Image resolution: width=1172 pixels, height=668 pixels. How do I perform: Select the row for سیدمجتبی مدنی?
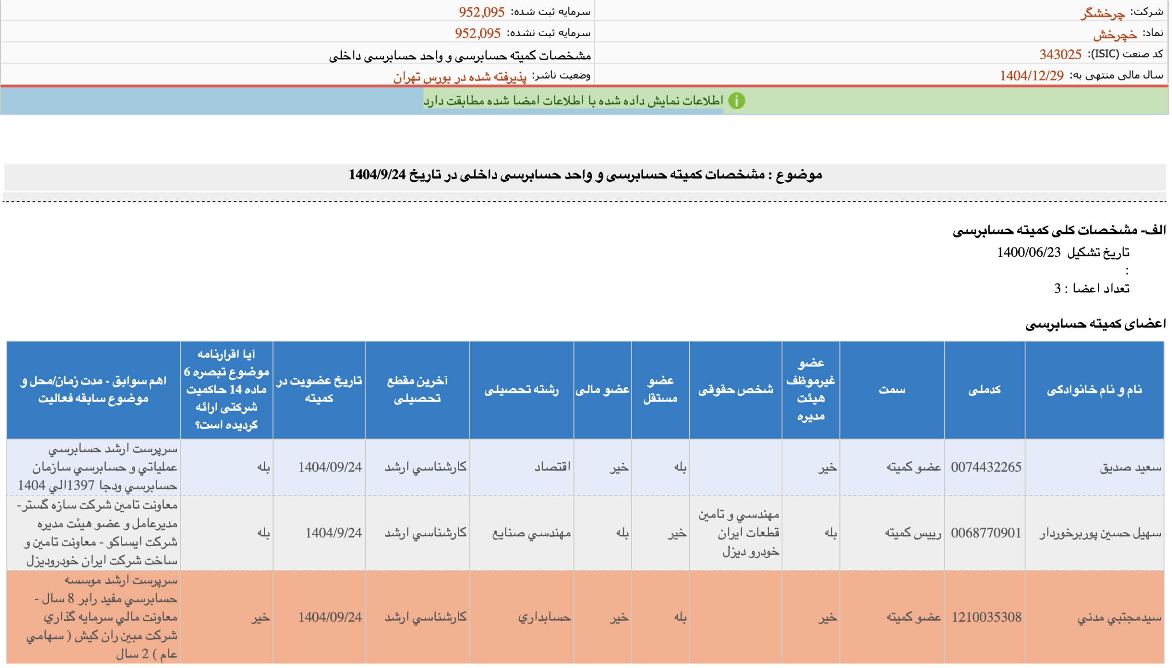tap(1119, 618)
